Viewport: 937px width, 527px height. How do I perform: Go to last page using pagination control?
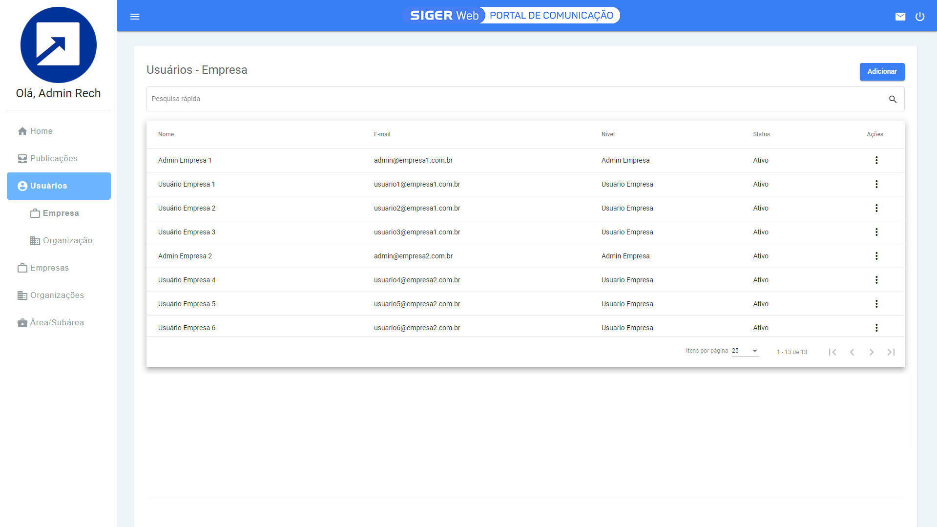pyautogui.click(x=891, y=352)
